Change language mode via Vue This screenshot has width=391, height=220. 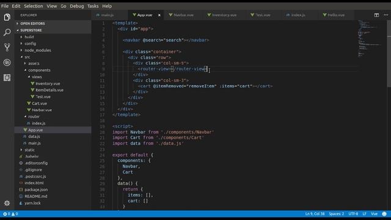coord(374,214)
